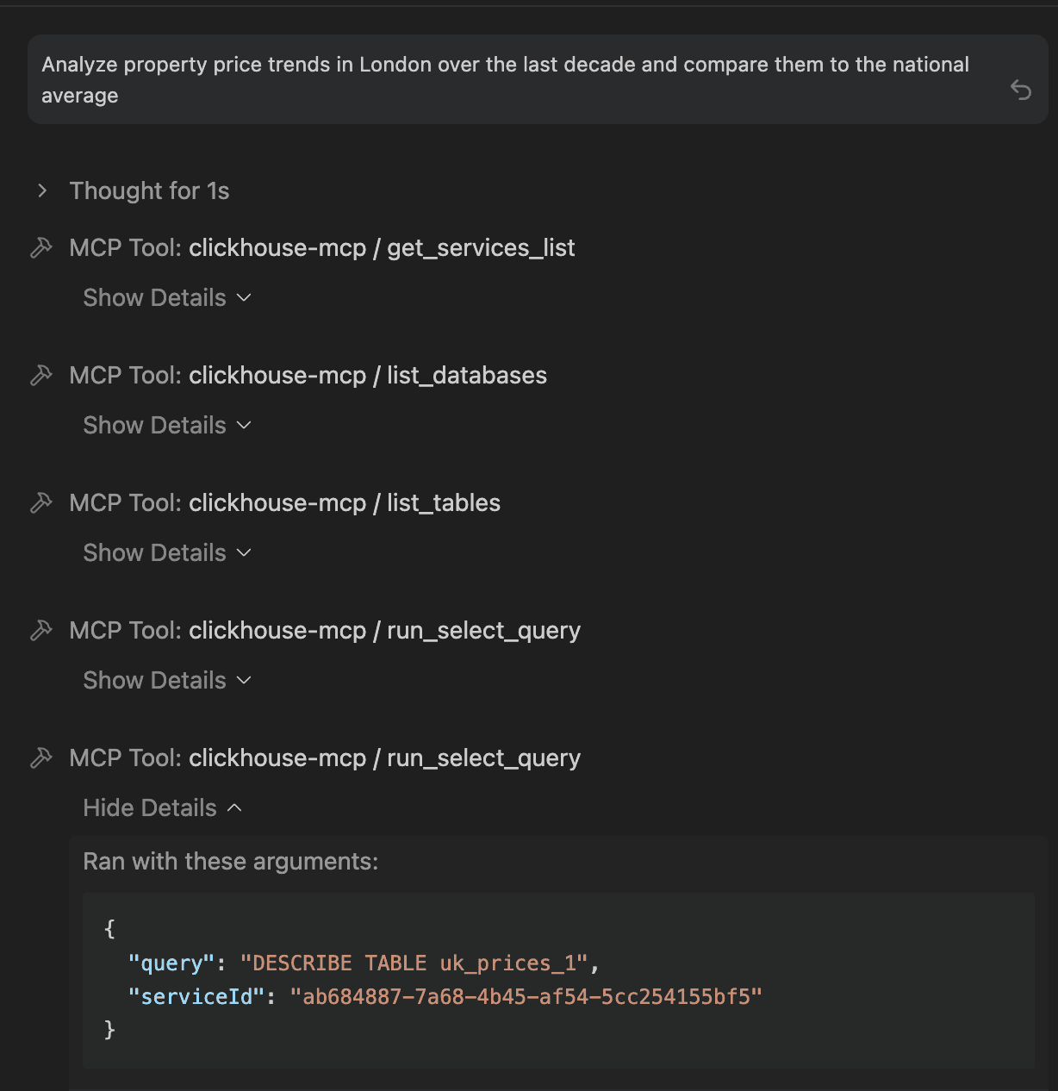Viewport: 1058px width, 1091px height.
Task: Click the list_databases tool name
Action: click(x=466, y=376)
